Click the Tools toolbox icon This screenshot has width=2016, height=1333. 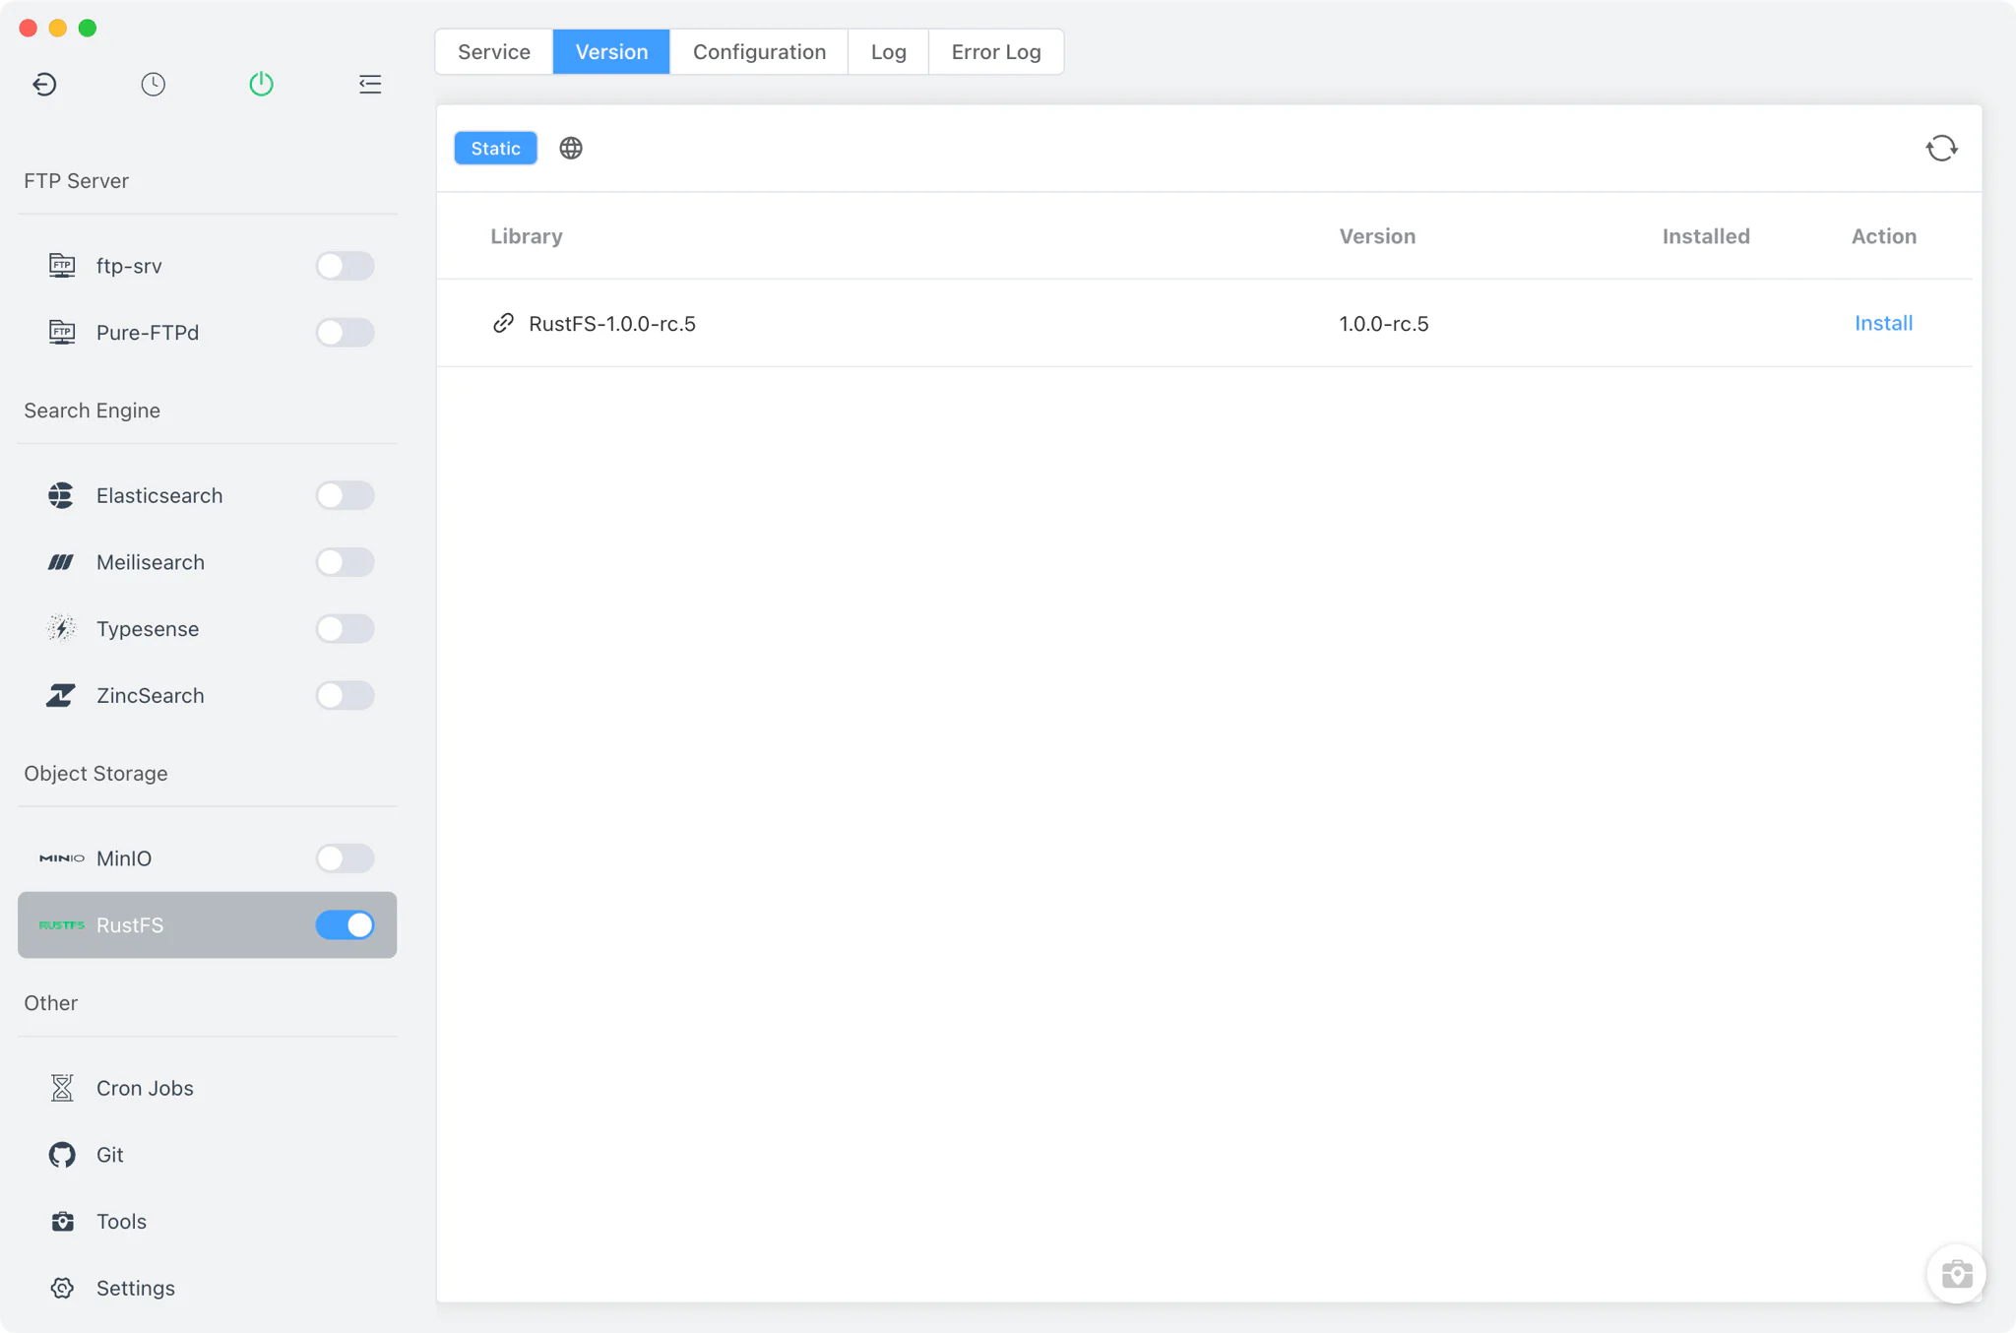tap(62, 1222)
